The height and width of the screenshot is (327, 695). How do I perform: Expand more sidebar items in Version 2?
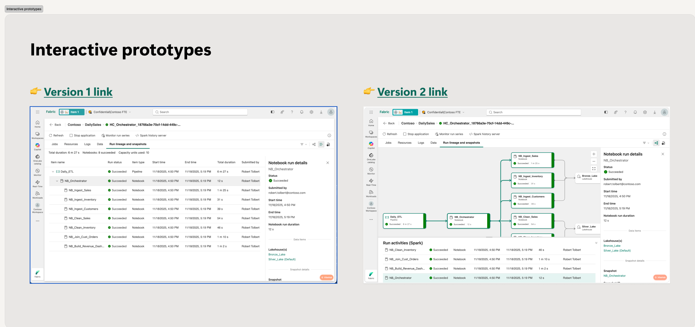pyautogui.click(x=371, y=219)
